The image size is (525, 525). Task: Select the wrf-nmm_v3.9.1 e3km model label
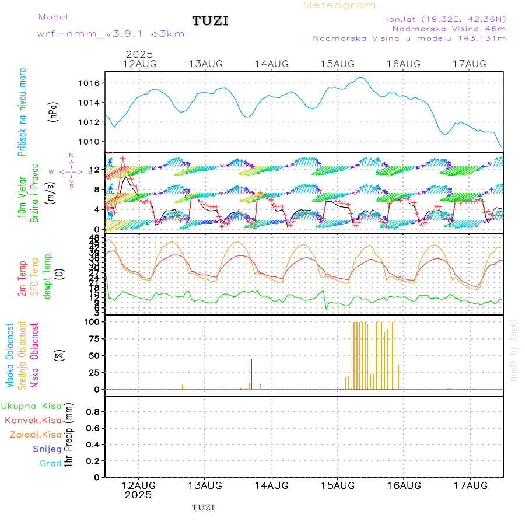(111, 34)
